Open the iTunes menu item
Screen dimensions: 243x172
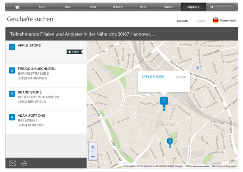168,7
